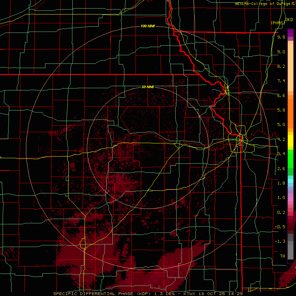Pick the gray segment of the color bar

coord(290,250)
